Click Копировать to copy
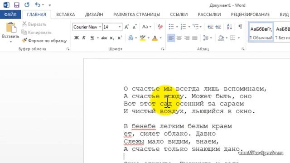The width and height of the screenshot is (290, 163). (36, 32)
